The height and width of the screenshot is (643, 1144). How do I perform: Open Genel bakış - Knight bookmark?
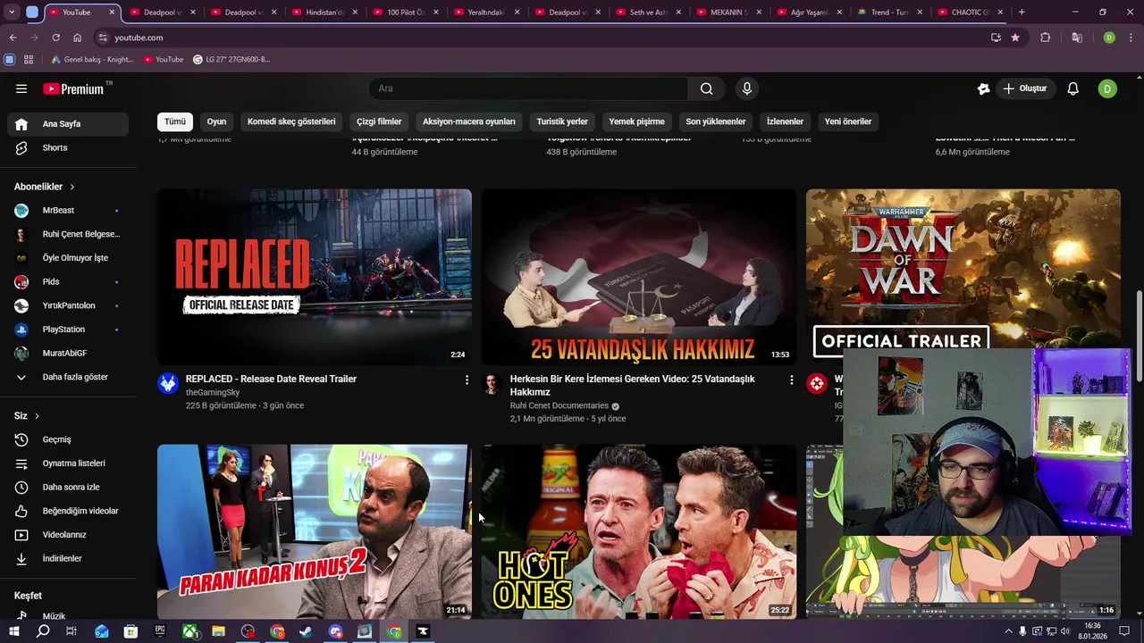(91, 60)
